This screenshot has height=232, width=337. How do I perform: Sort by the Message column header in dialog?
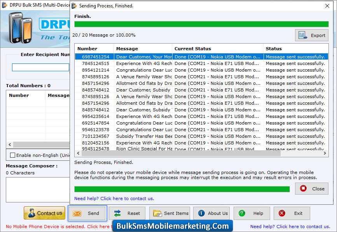143,49
